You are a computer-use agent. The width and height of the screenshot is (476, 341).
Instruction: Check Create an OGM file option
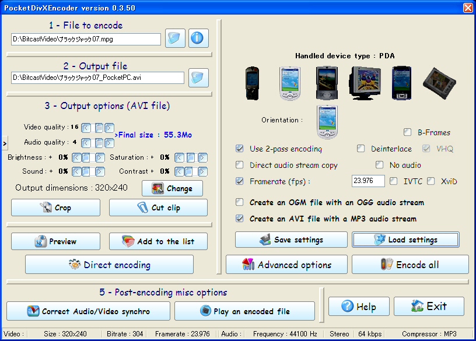click(240, 202)
